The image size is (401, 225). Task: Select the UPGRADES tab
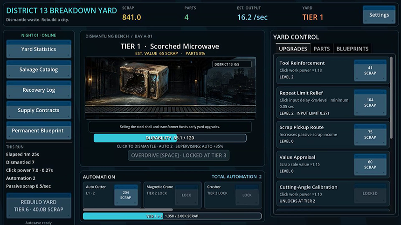pos(293,48)
